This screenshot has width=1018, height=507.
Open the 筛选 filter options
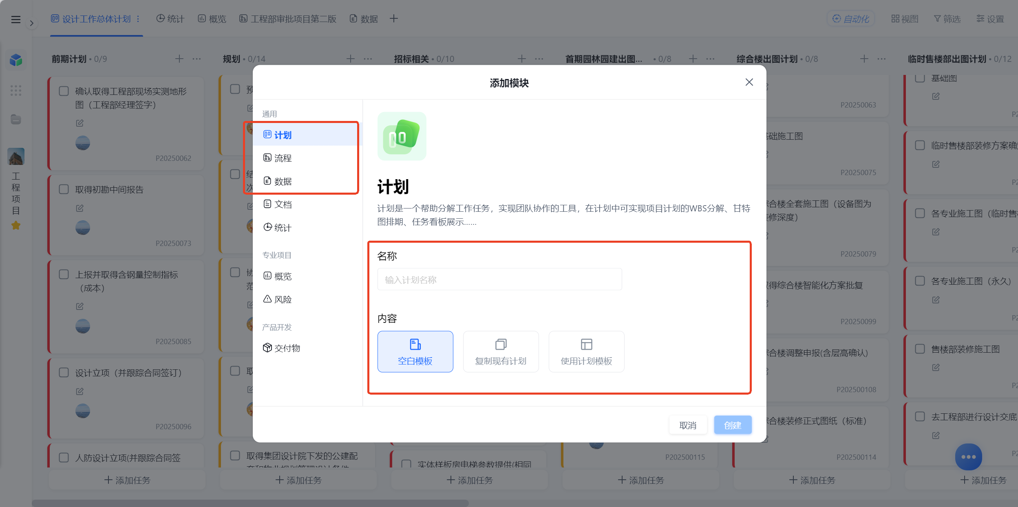947,19
